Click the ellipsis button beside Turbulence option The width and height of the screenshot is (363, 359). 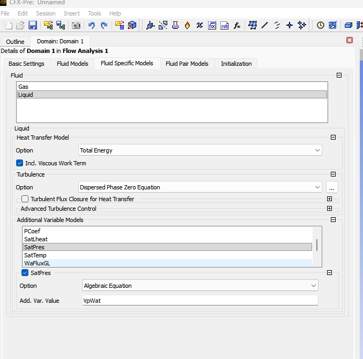pos(332,187)
